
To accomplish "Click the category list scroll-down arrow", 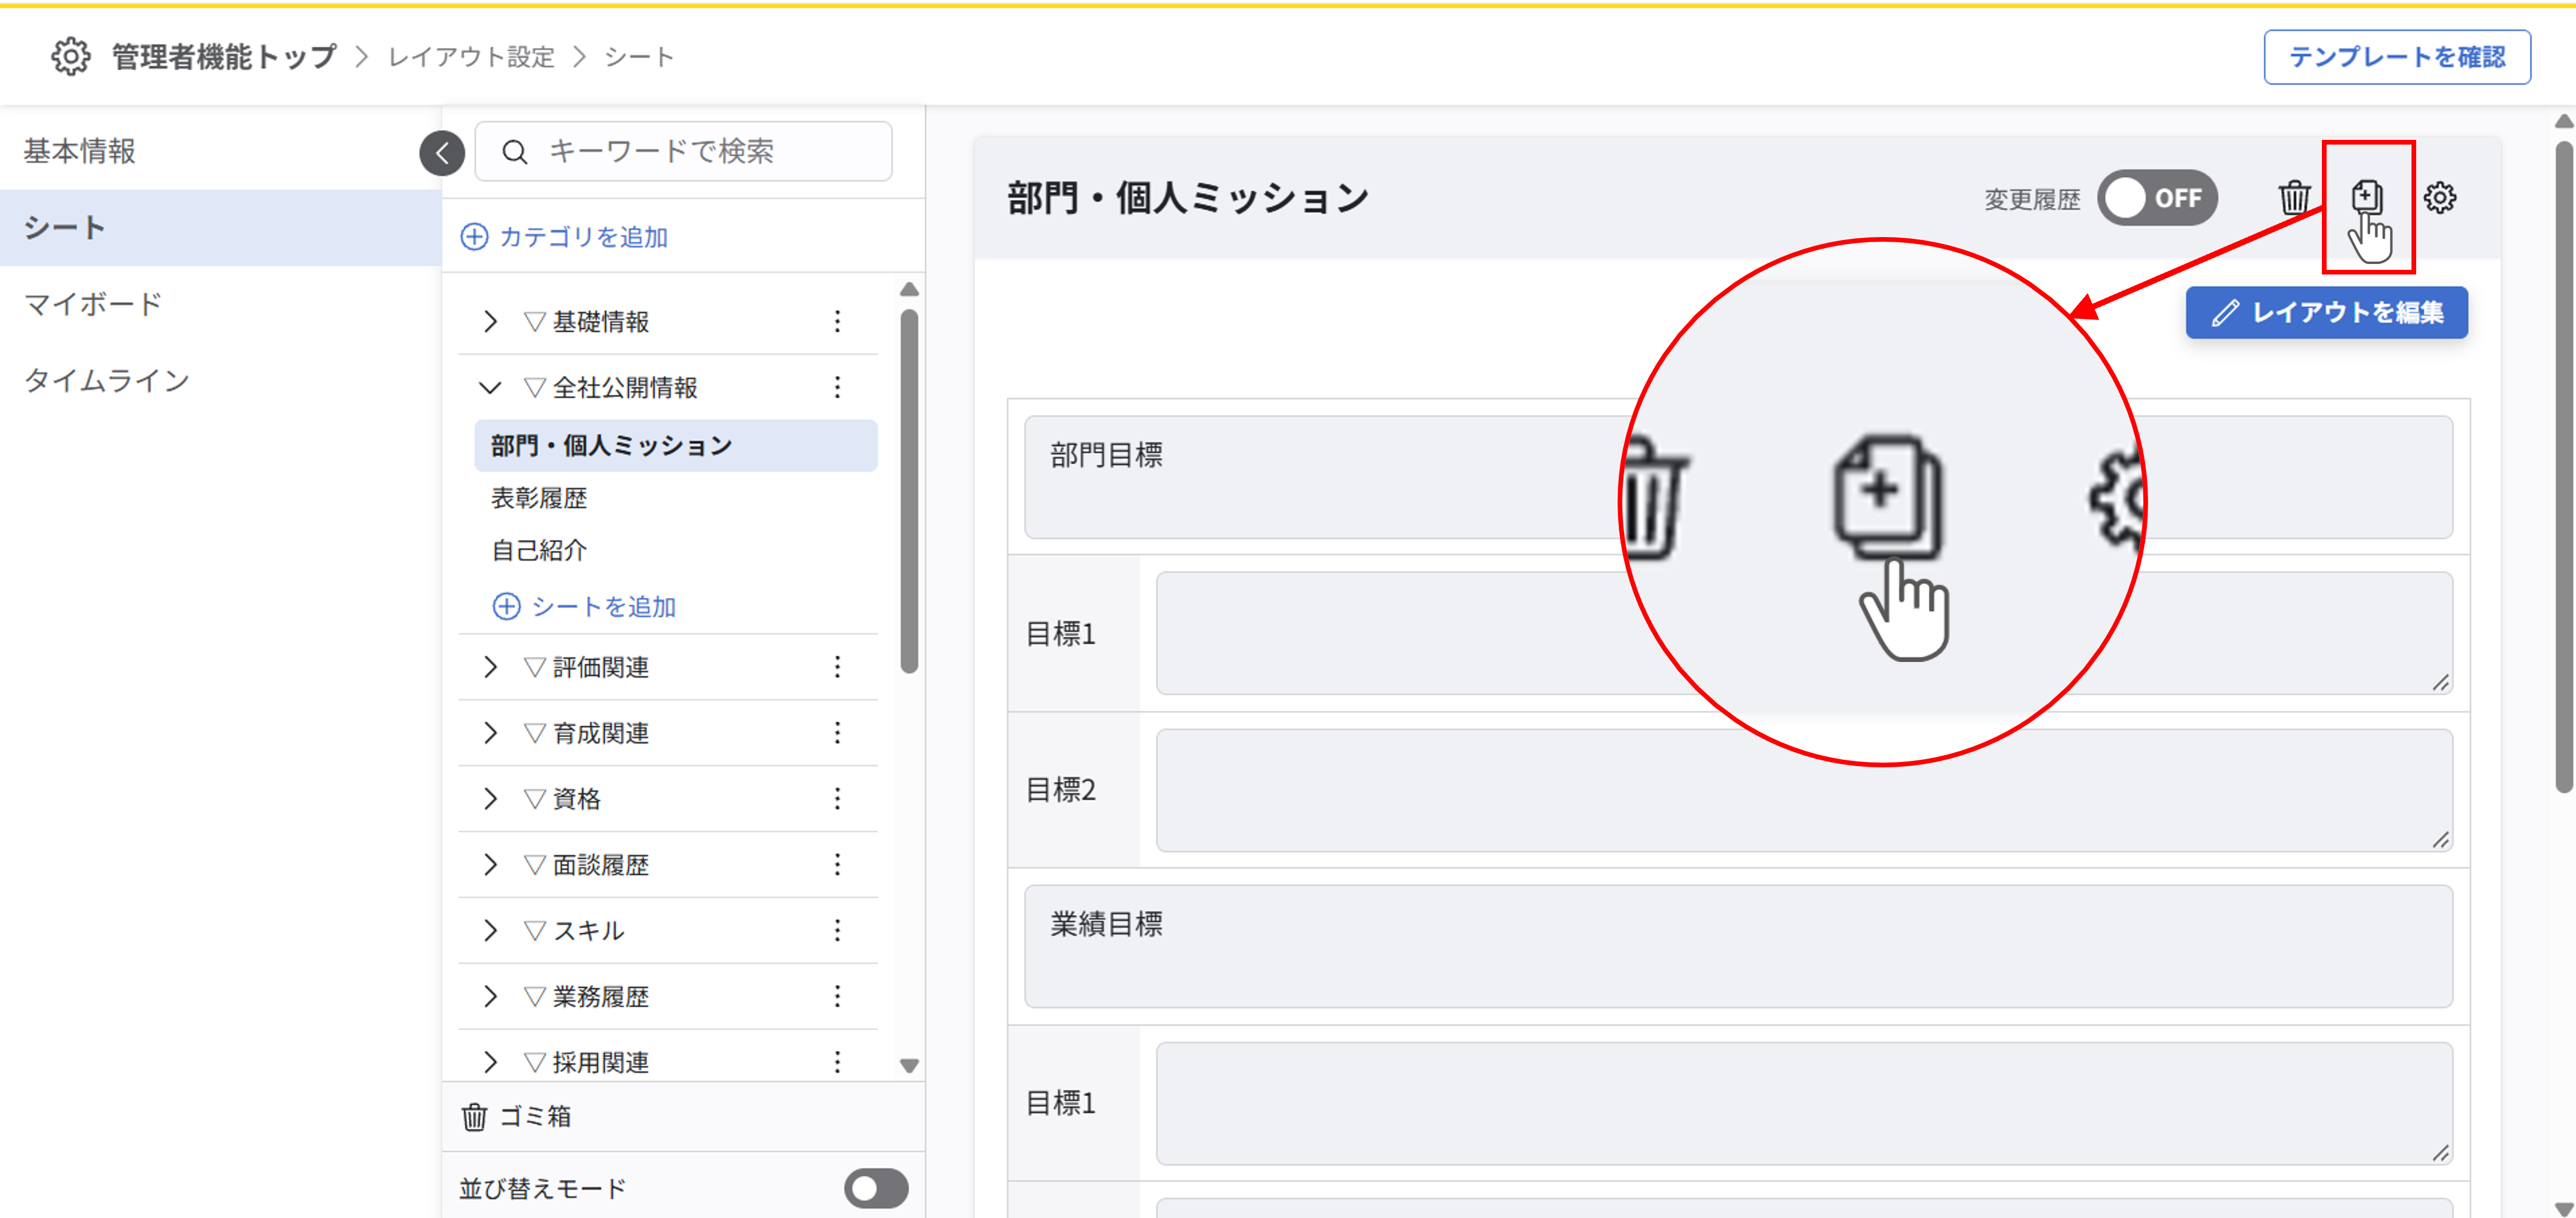I will point(909,1065).
